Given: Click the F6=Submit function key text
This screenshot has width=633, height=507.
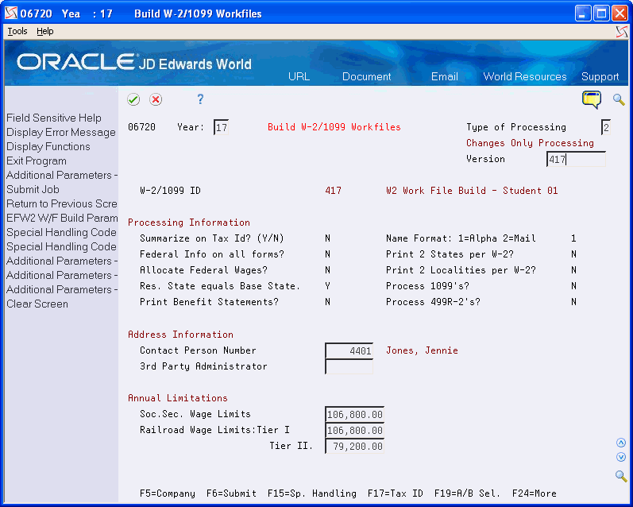Looking at the screenshot, I should pyautogui.click(x=231, y=493).
